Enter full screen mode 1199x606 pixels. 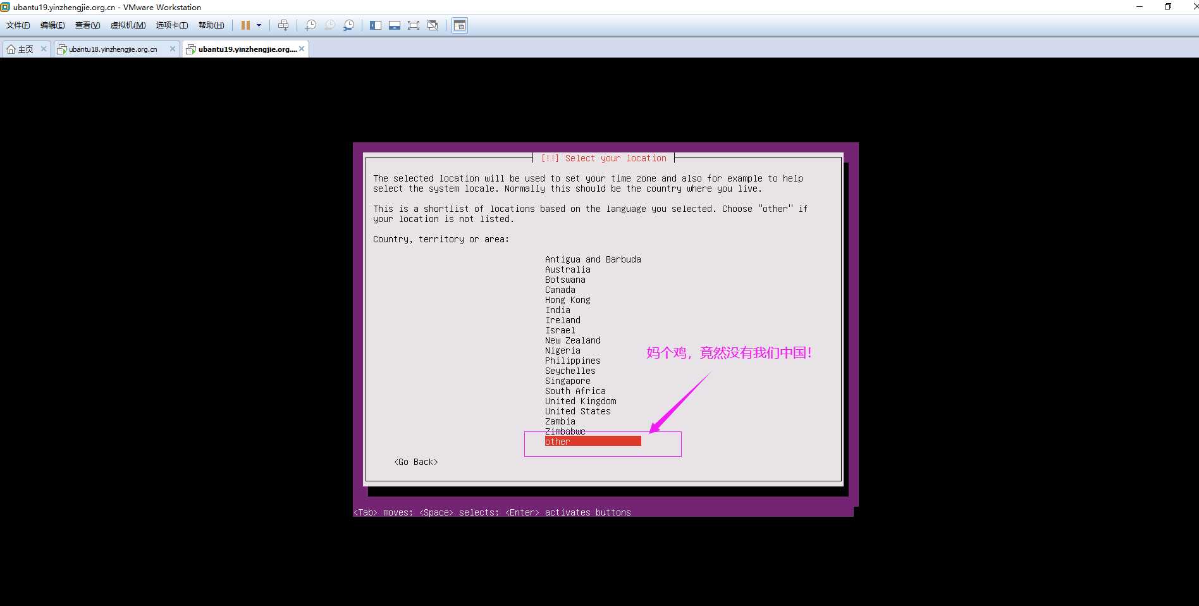414,25
